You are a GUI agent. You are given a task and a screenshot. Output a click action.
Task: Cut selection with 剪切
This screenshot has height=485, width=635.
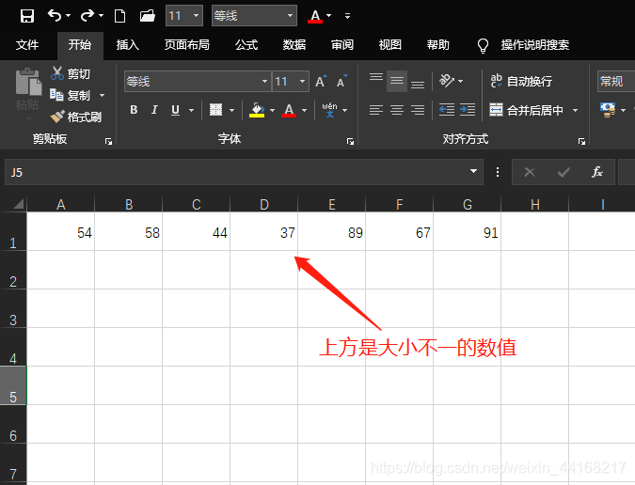70,74
